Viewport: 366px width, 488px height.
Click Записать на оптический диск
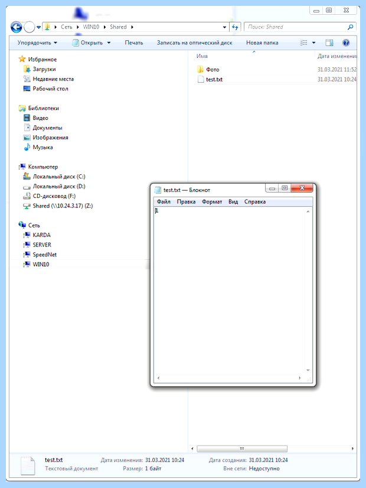tap(195, 43)
